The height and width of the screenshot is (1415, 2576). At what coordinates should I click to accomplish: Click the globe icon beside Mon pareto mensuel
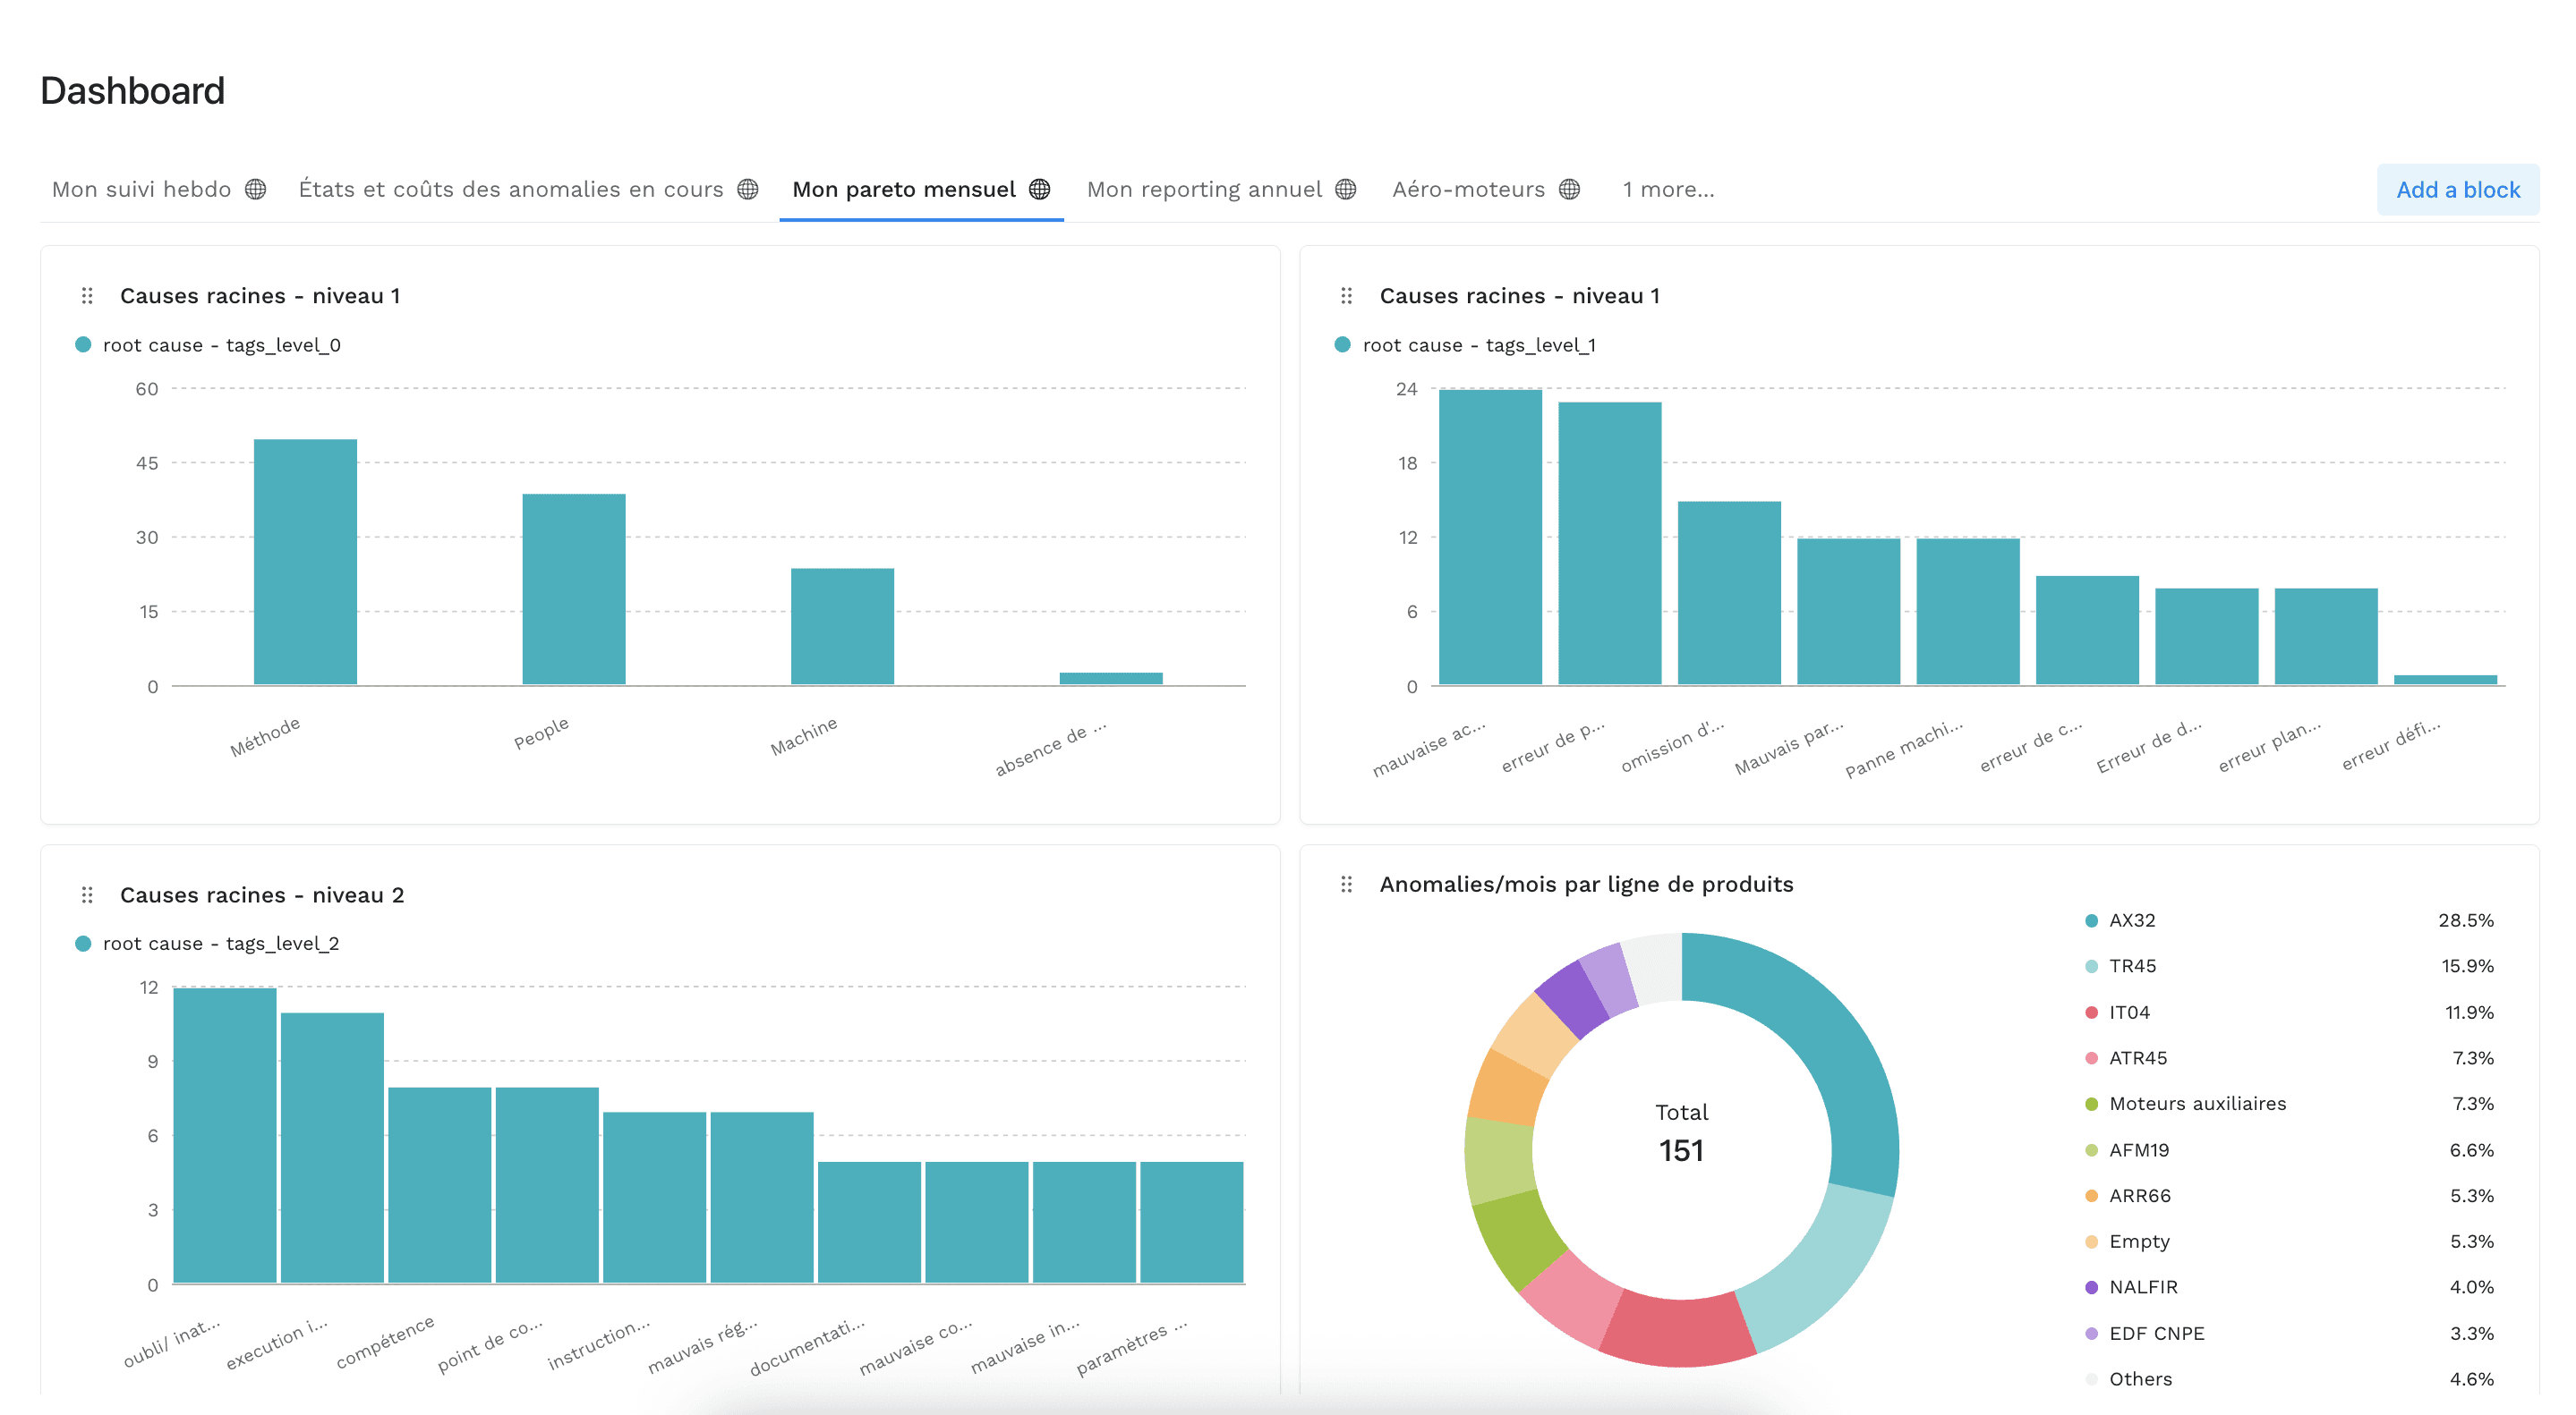tap(1040, 189)
